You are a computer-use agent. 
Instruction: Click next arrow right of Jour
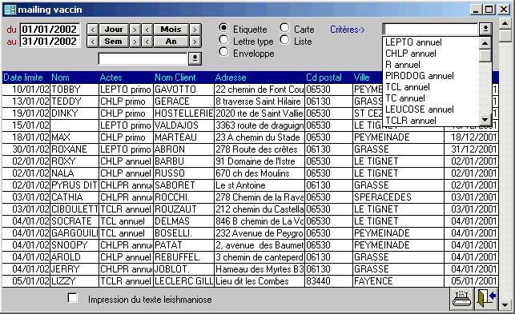135,30
